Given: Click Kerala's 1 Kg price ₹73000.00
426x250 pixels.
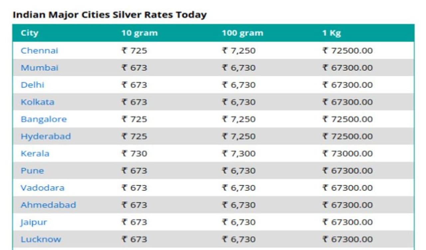Looking at the screenshot, I should coord(347,154).
